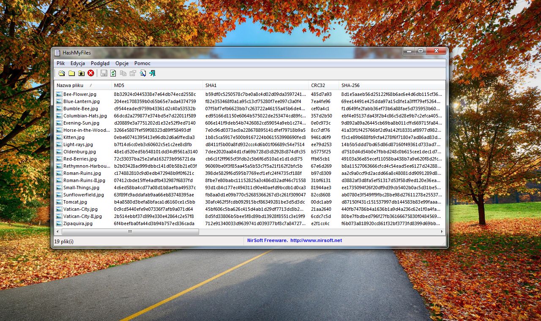Click the file icon next to Kitten.jpg
The width and height of the screenshot is (541, 321).
[x=59, y=137]
